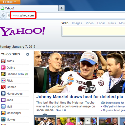Click the Autos car icon
Image resolution: width=125 pixels, height=125 pixels.
point(3,61)
